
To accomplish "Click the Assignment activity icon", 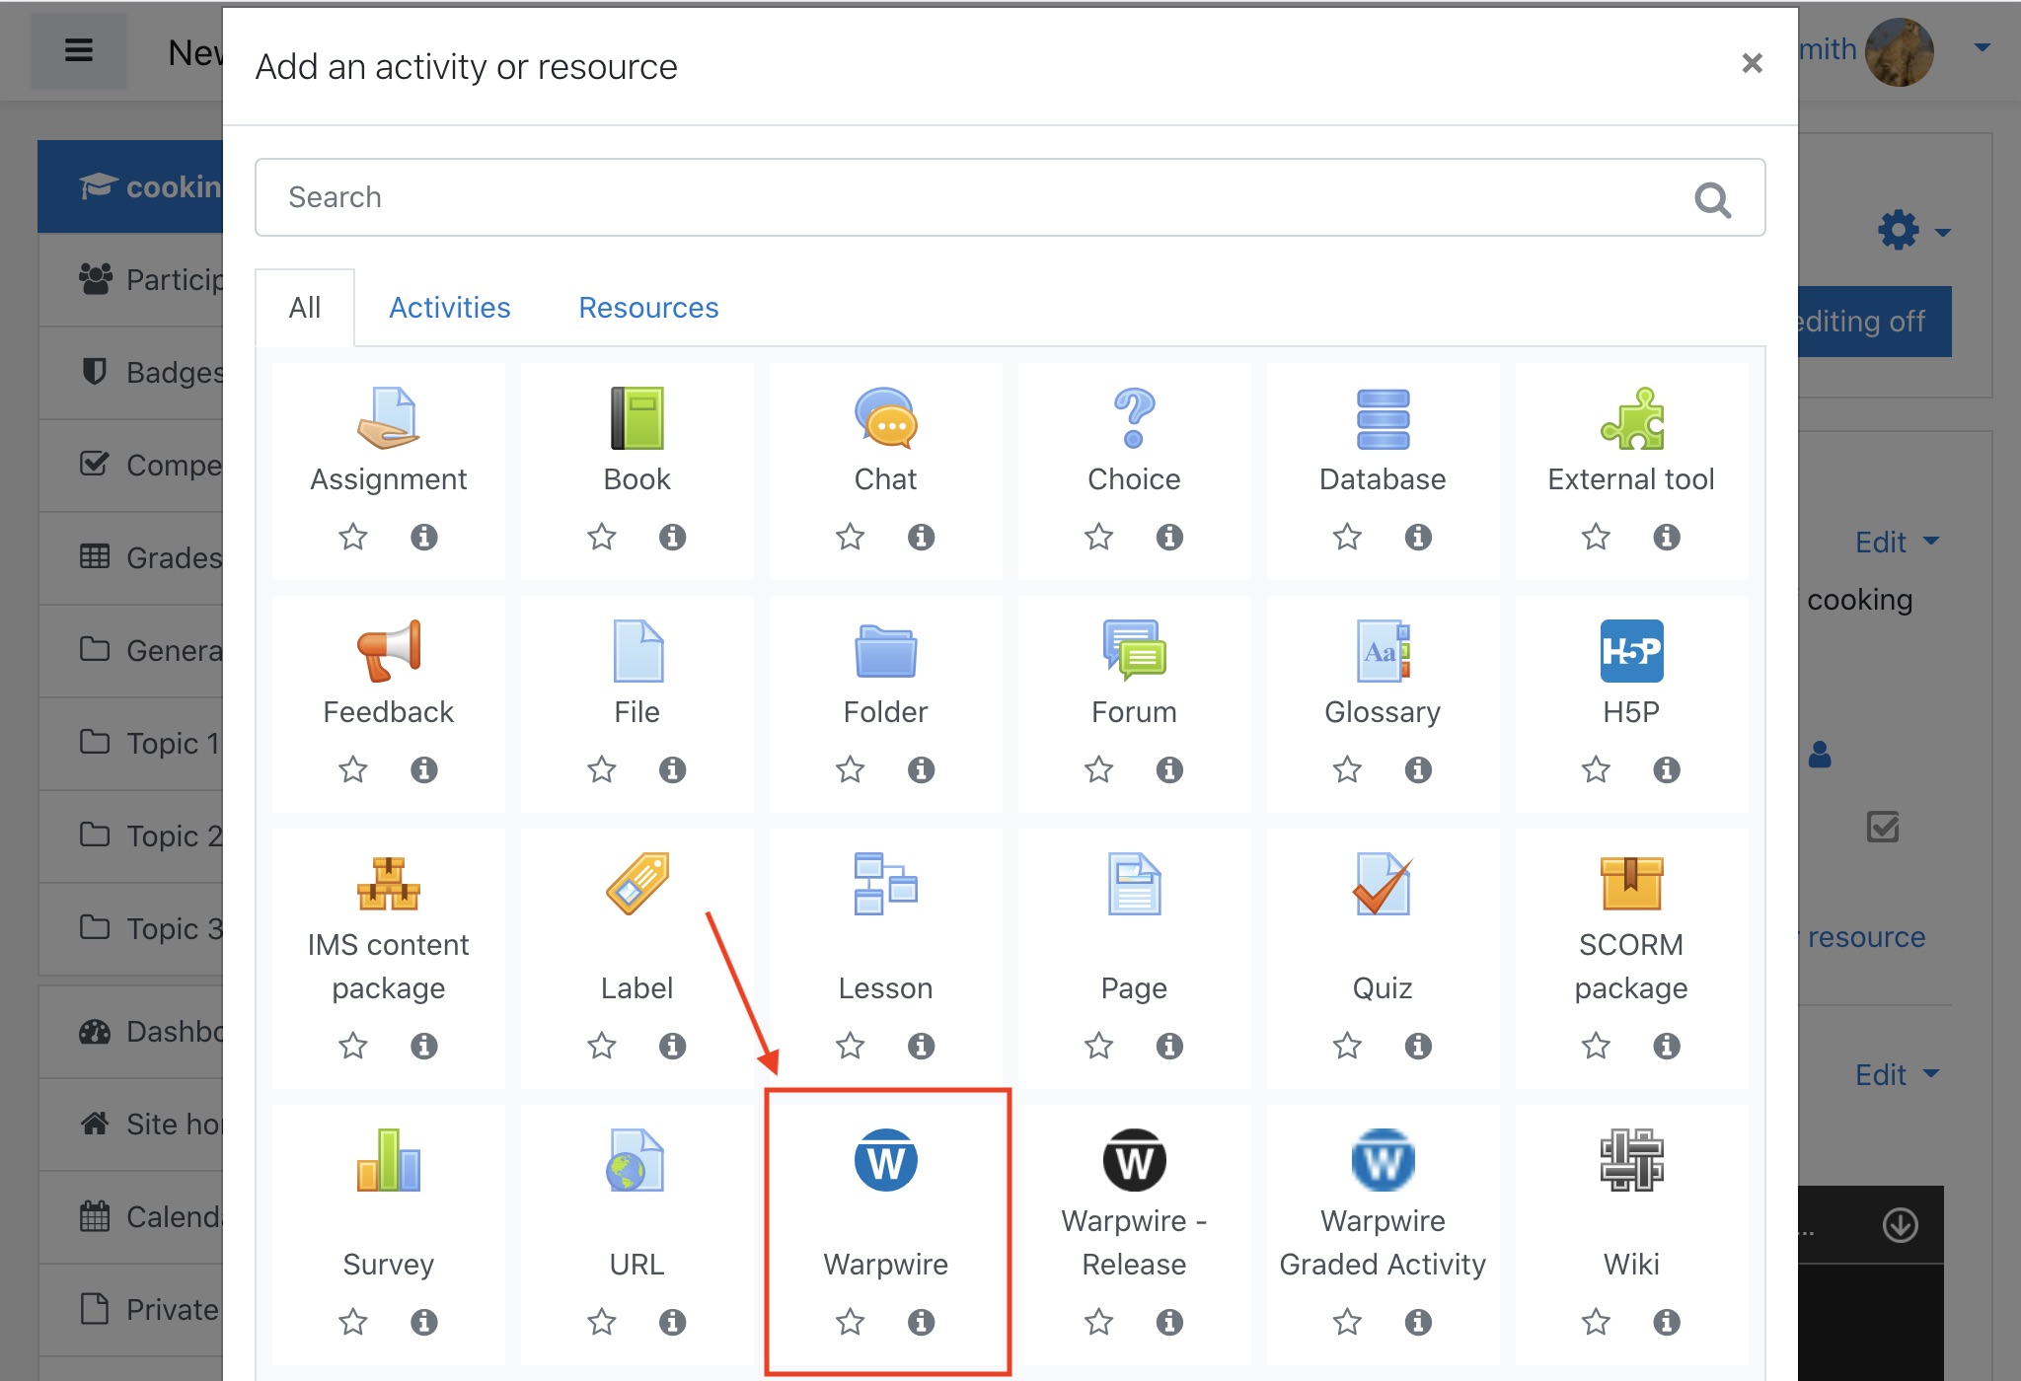I will point(388,418).
